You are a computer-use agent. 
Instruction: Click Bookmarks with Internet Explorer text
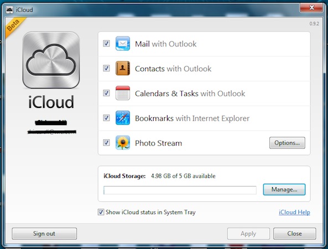[192, 118]
